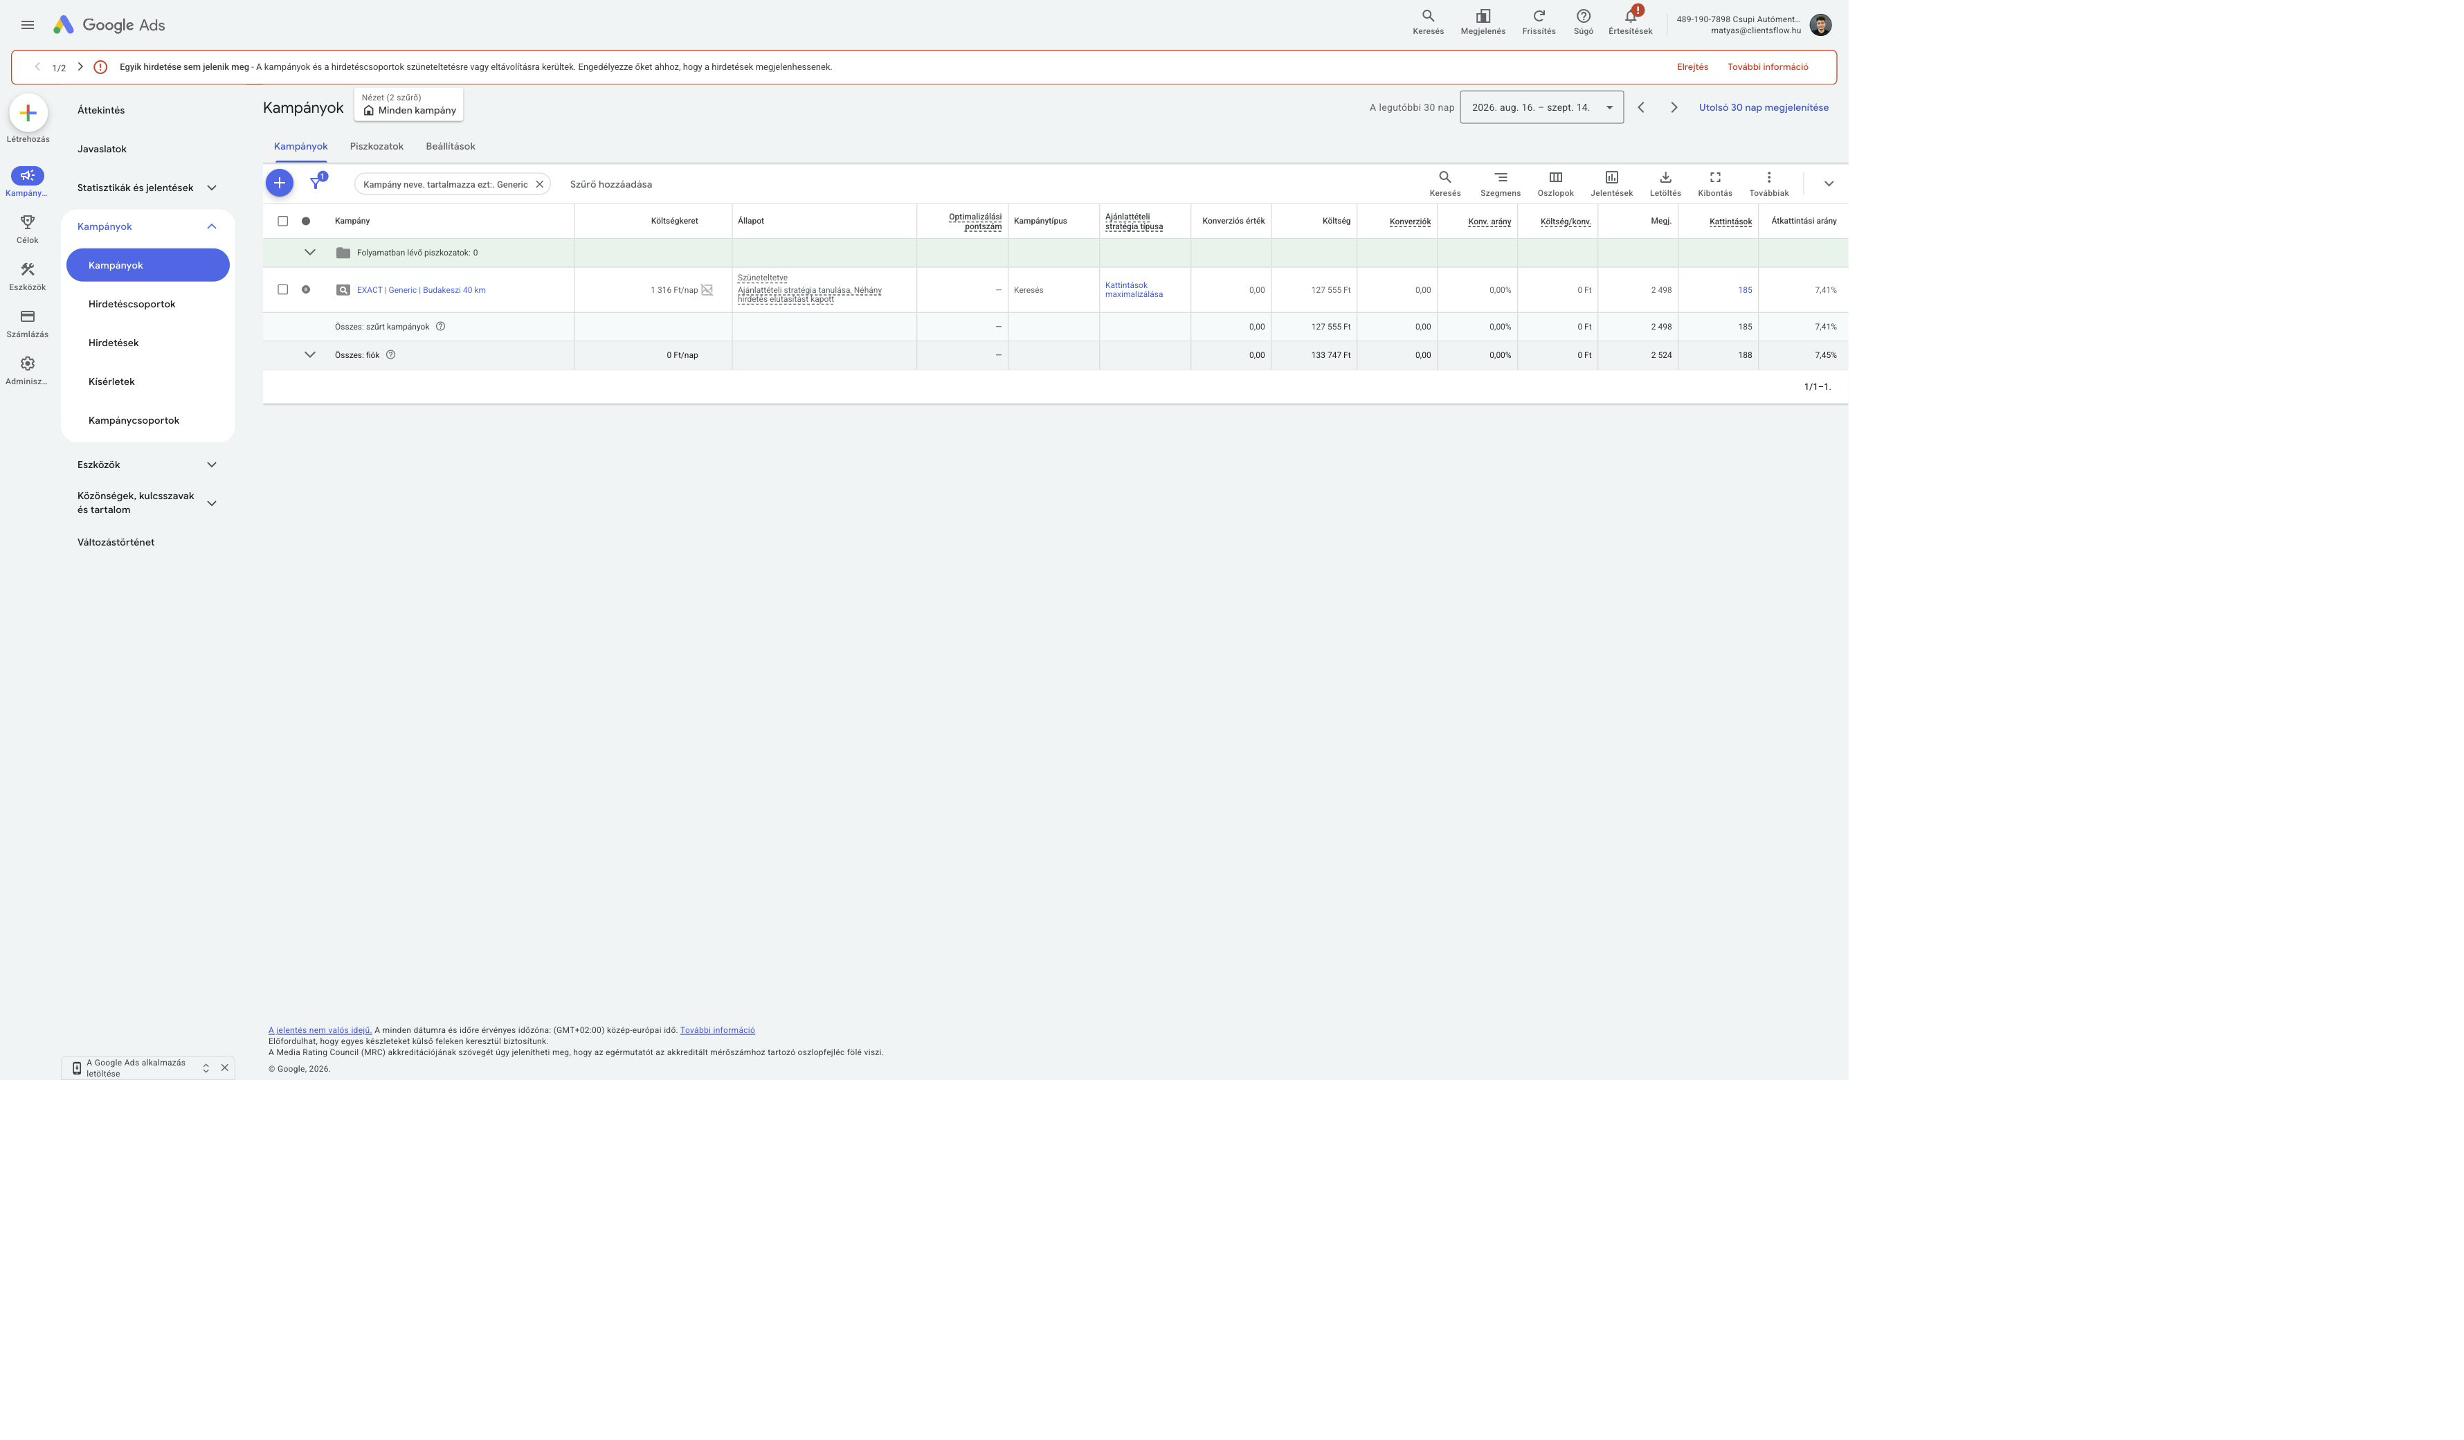The width and height of the screenshot is (2464, 1440).
Task: Go to previous date period arrow
Action: click(x=1640, y=107)
